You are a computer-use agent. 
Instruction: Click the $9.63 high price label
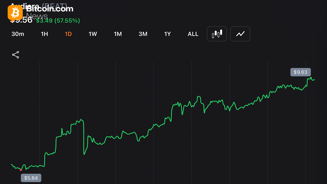click(300, 72)
